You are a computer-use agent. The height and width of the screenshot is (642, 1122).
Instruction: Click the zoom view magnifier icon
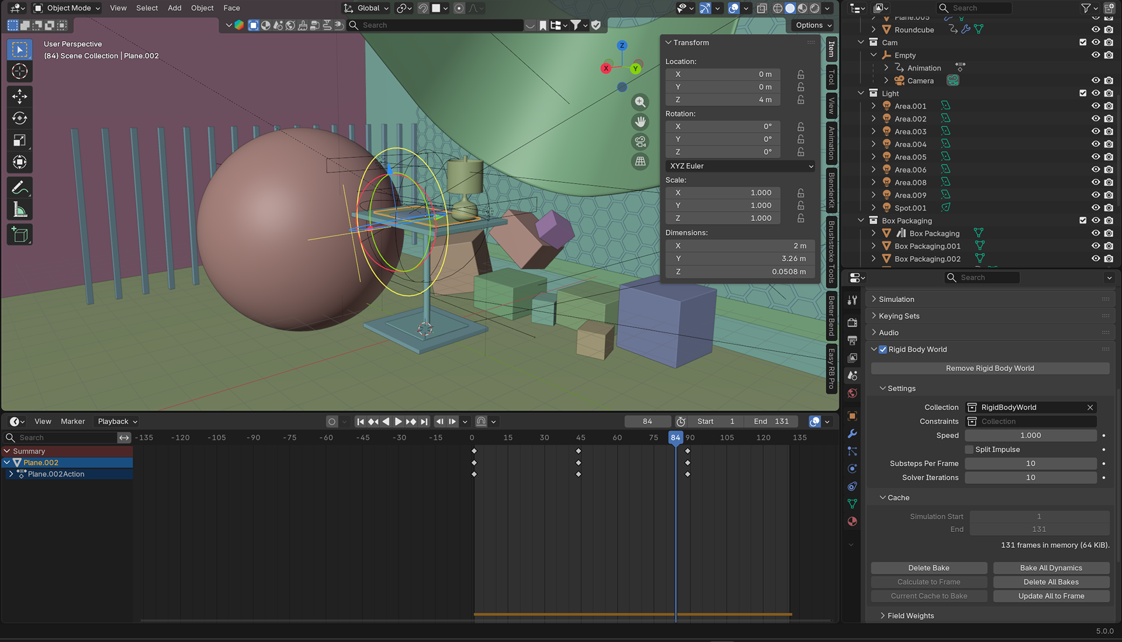(x=640, y=102)
